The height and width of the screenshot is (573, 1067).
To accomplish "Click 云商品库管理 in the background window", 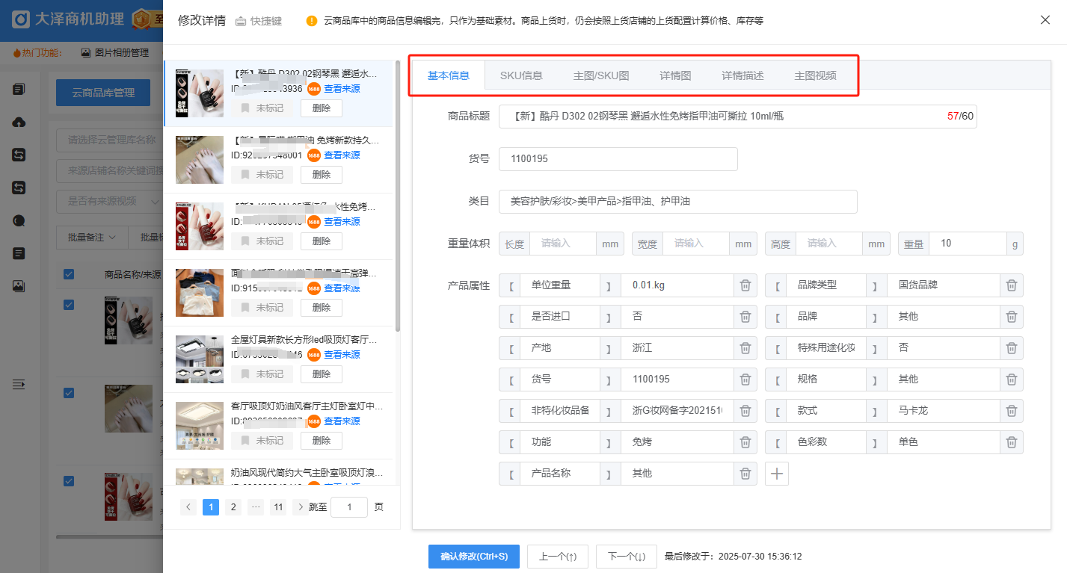I will (103, 93).
